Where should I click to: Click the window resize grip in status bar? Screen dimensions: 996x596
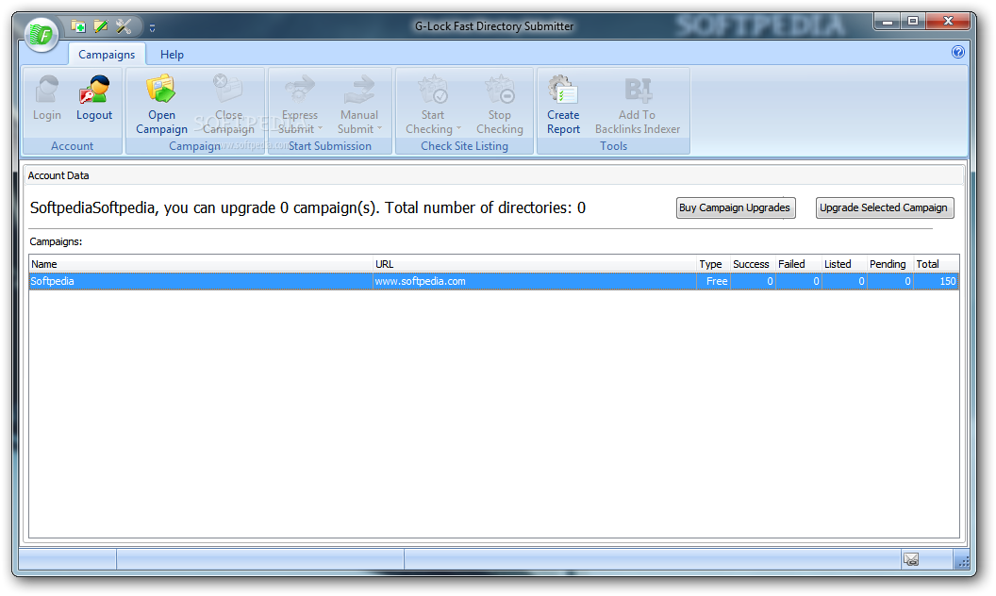point(962,561)
